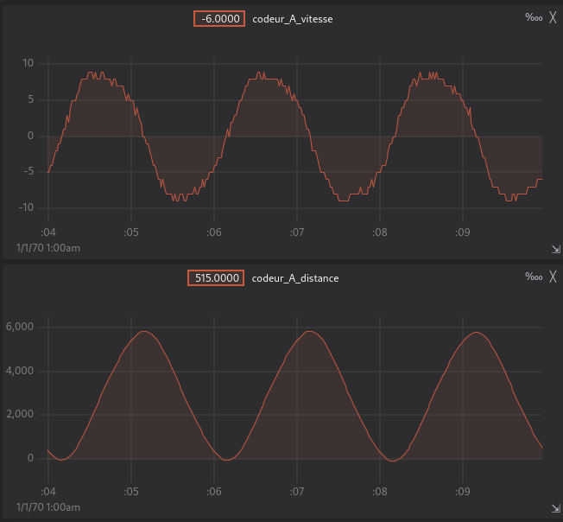Click the :07 time marker on vitesse chart
The image size is (563, 522).
tap(296, 232)
